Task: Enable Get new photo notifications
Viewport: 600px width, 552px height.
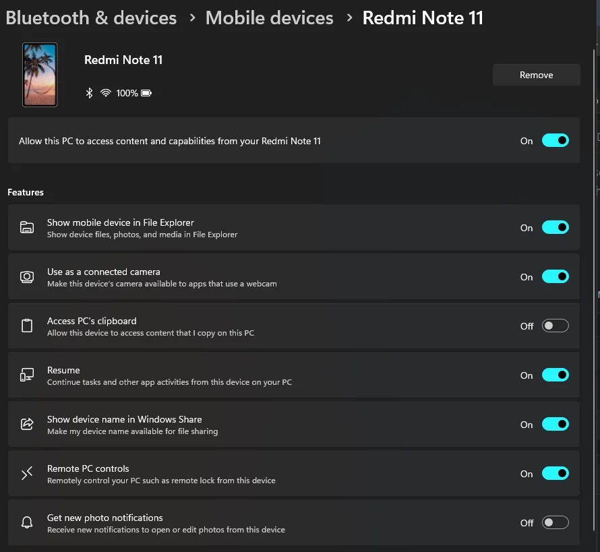Action: [556, 522]
